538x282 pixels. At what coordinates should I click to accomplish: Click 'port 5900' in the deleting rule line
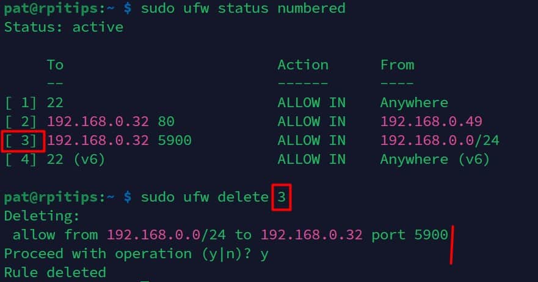(x=410, y=234)
